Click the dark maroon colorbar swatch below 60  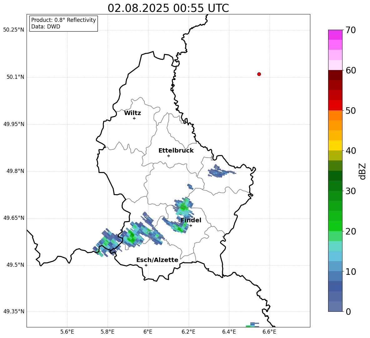pos(335,75)
